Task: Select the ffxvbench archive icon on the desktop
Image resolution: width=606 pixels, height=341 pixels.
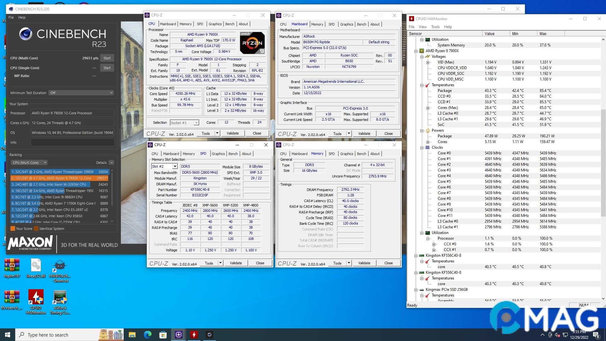Action: coord(12,297)
